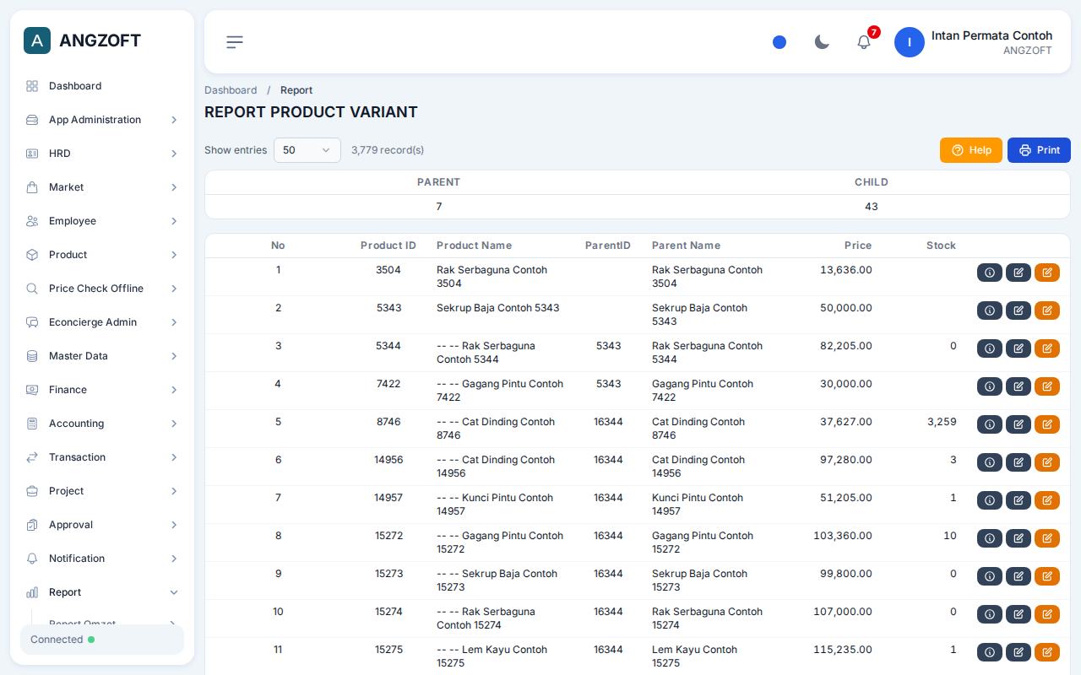Click dark edit icon for product 5343
Screen dimensions: 1081x675
coord(1019,310)
